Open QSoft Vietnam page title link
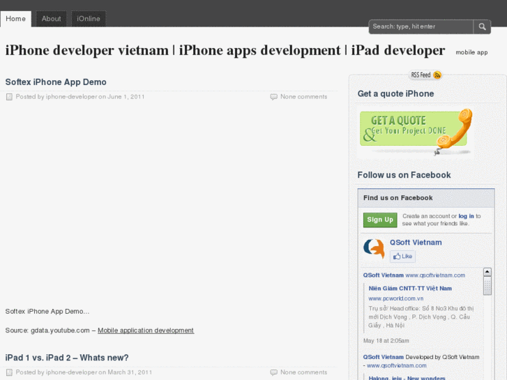507x380 pixels. click(416, 243)
